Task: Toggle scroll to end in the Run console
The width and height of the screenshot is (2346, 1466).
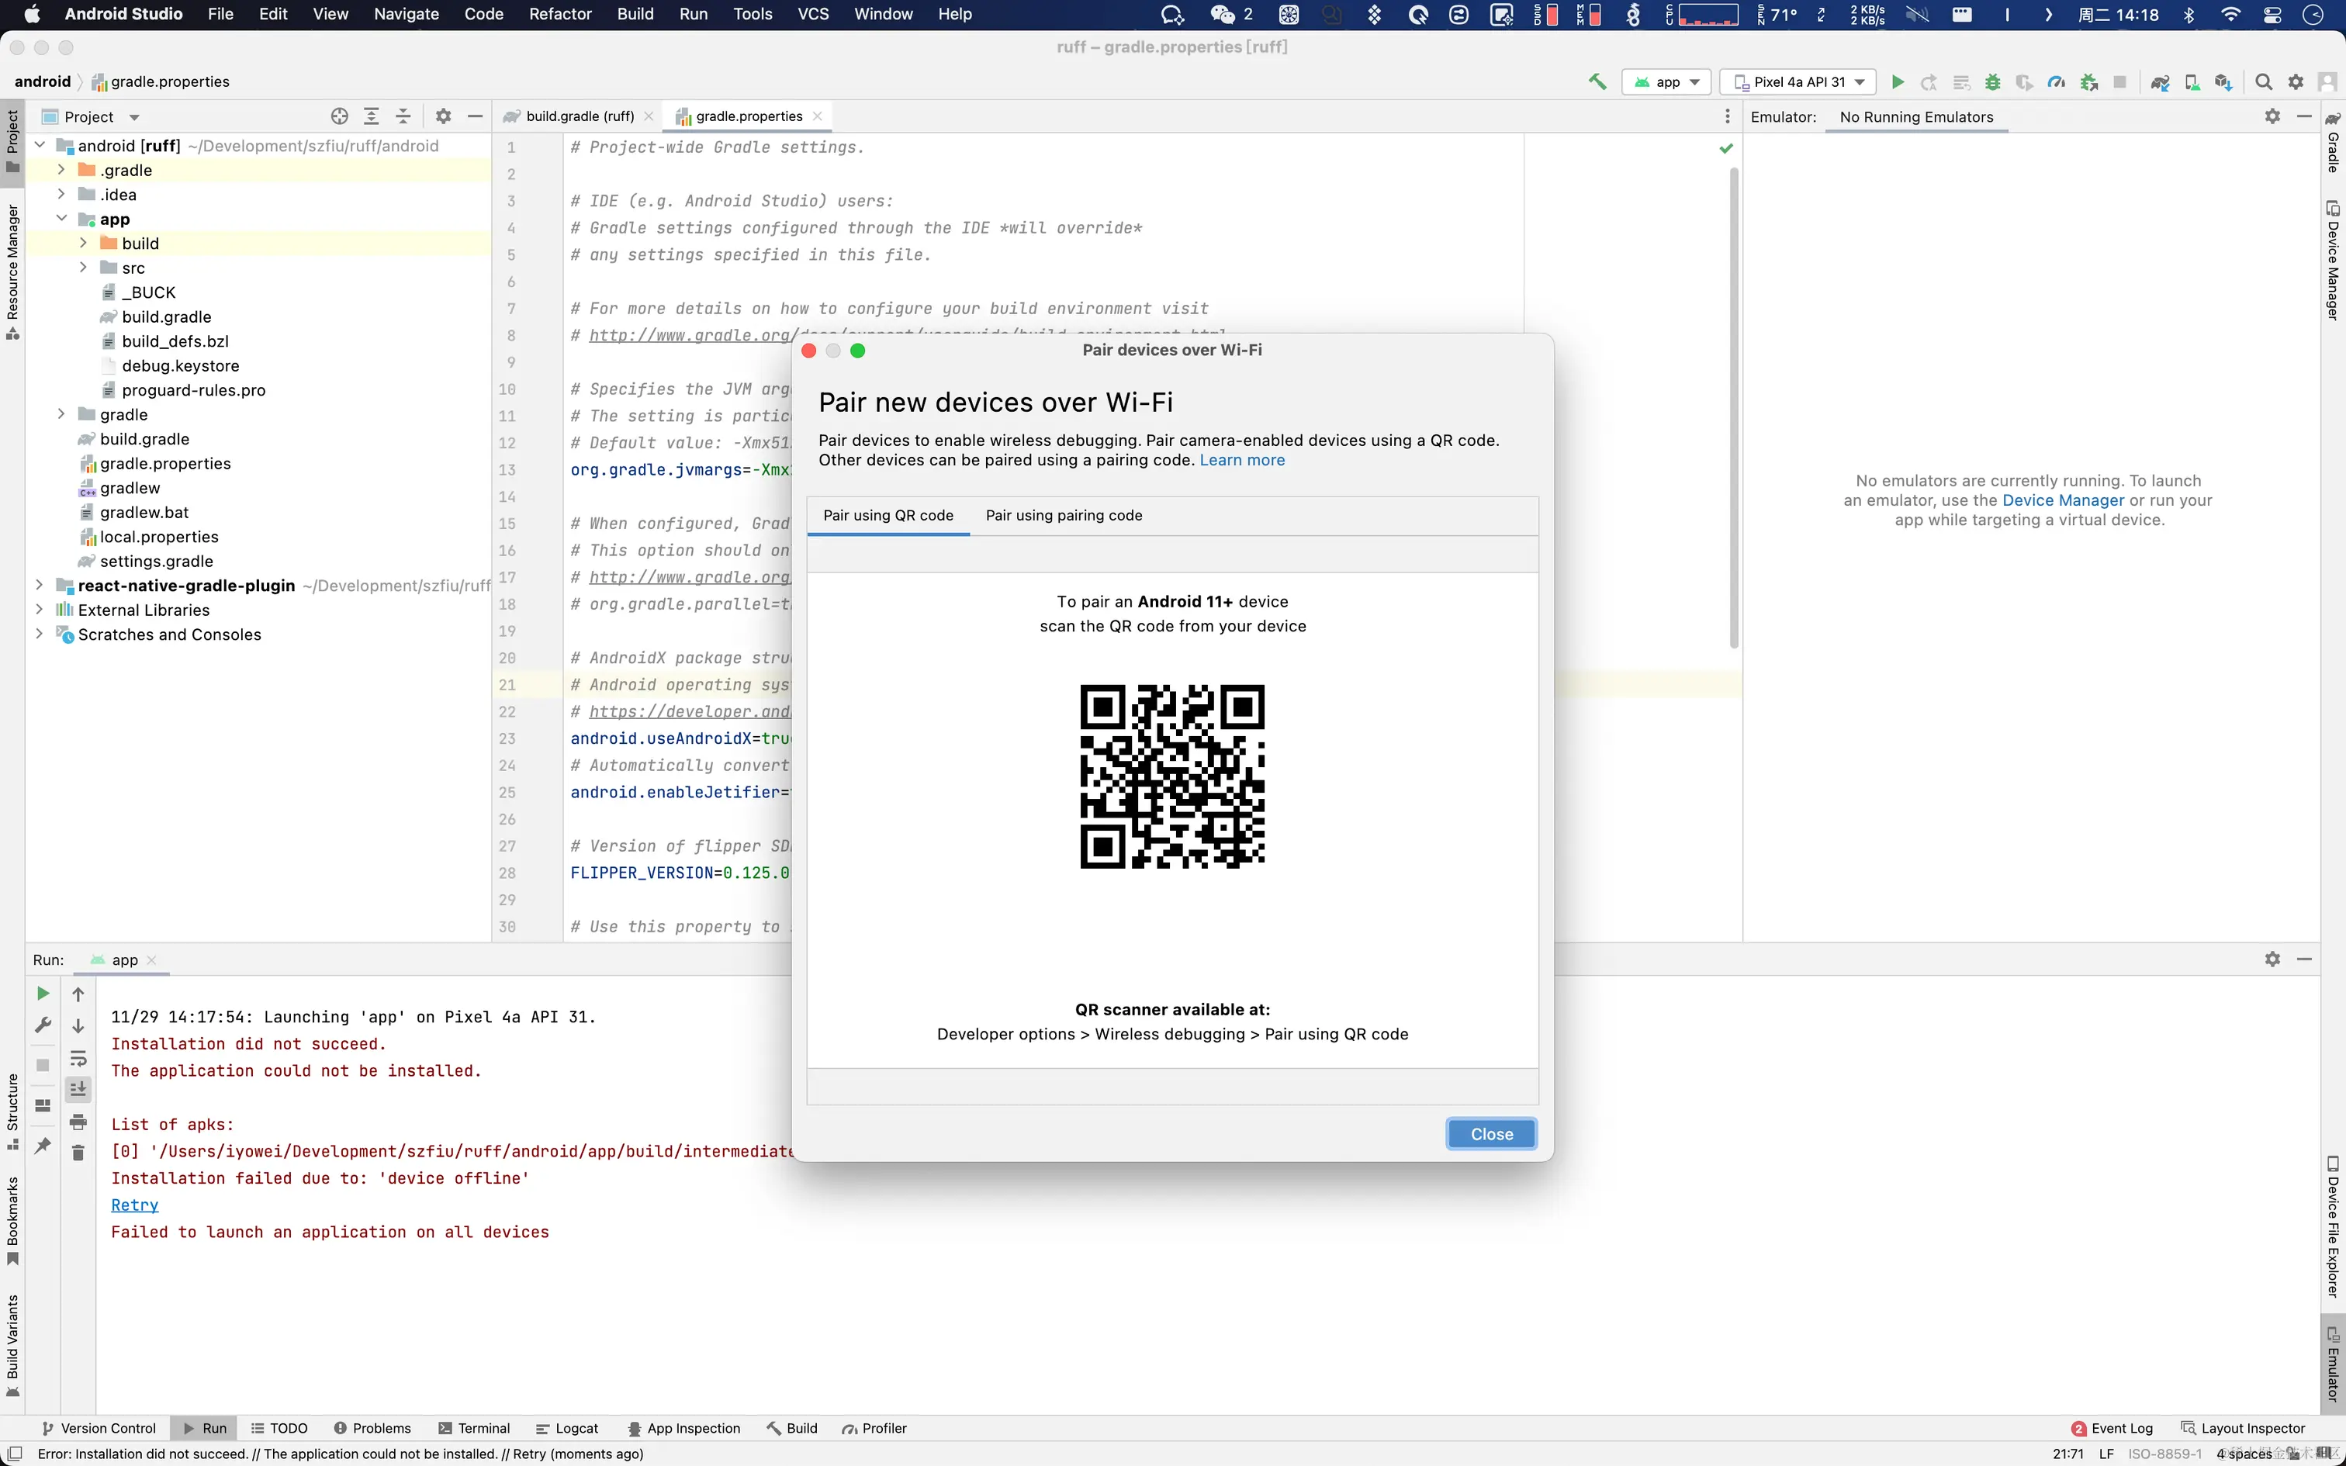Action: (78, 1089)
